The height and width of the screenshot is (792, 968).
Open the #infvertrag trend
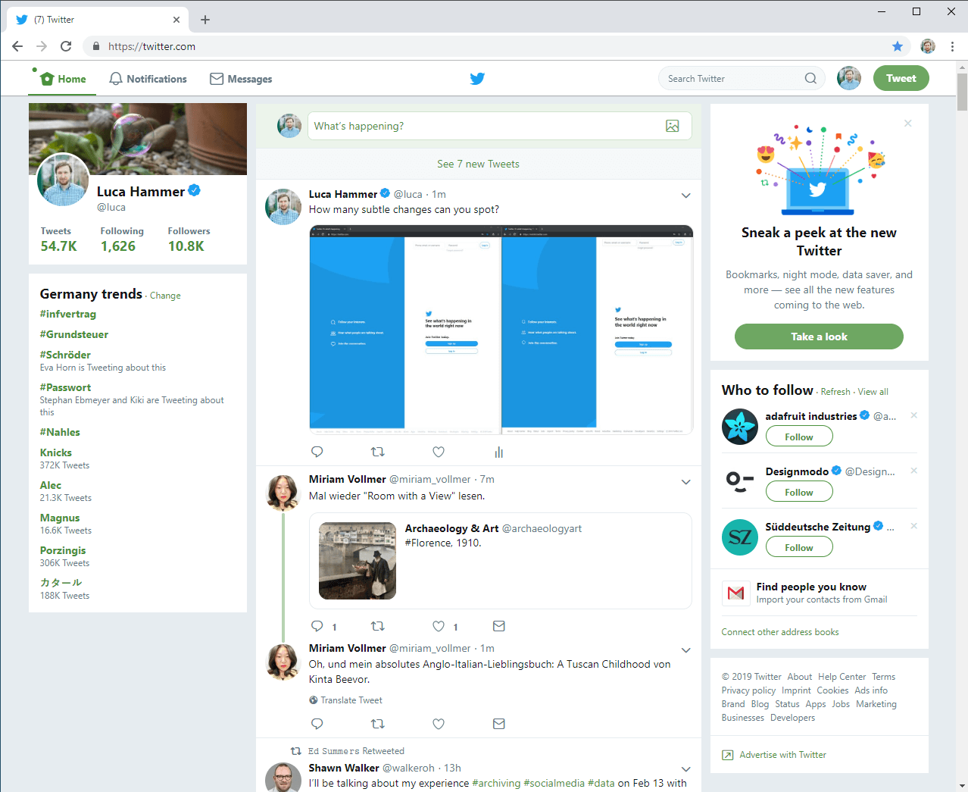pyautogui.click(x=68, y=314)
